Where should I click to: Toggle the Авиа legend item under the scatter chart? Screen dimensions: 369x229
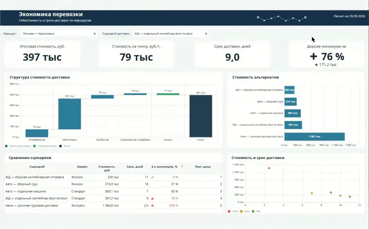(233, 211)
